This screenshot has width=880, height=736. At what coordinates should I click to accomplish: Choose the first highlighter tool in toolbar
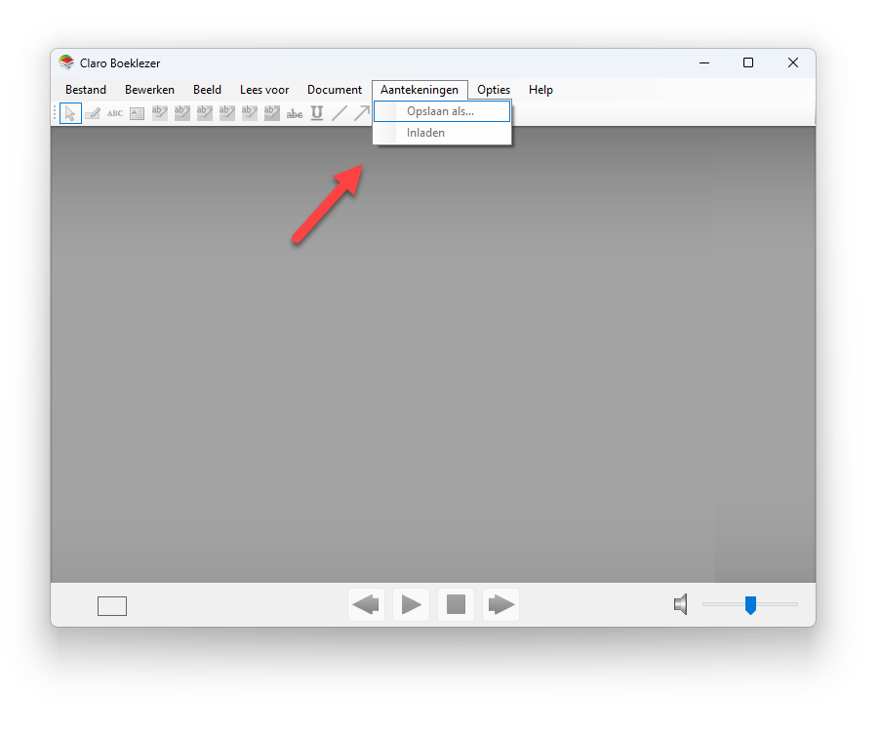pyautogui.click(x=159, y=113)
